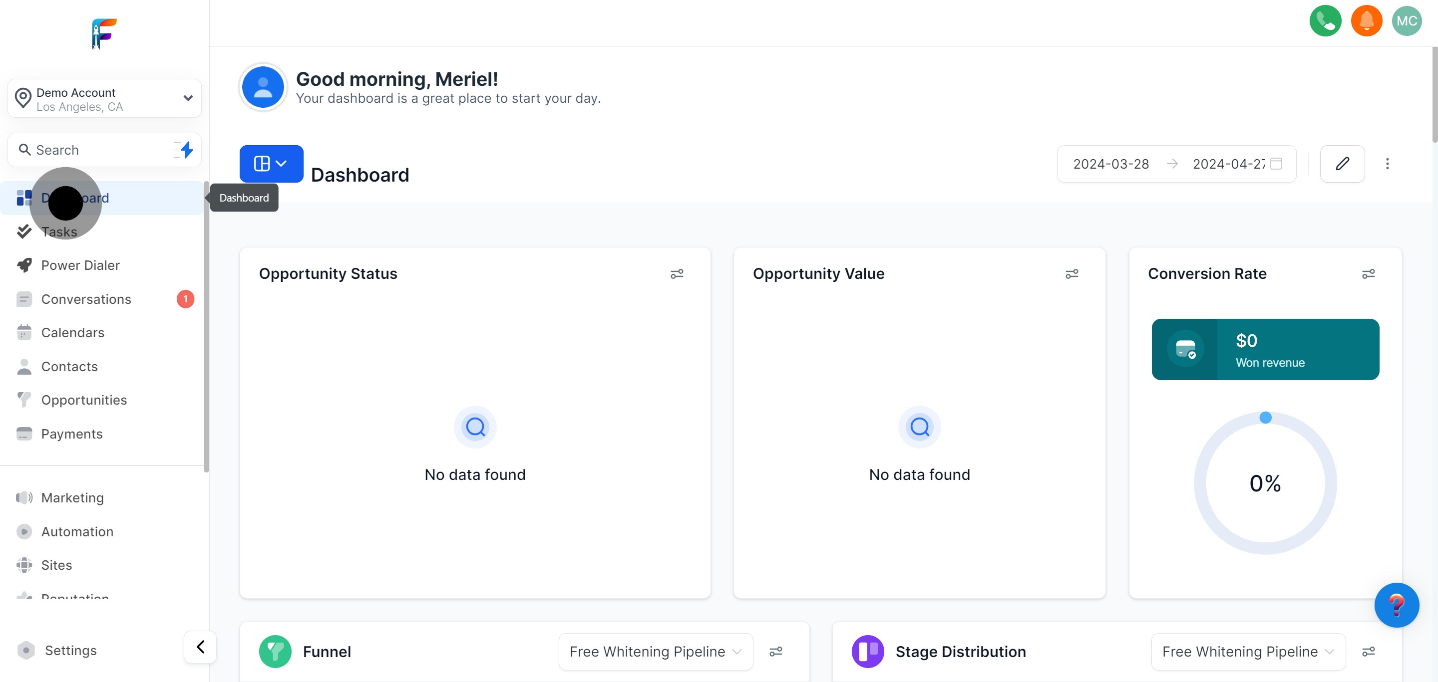Open Settings at the sidebar bottom
Viewport: 1438px width, 682px height.
(70, 650)
